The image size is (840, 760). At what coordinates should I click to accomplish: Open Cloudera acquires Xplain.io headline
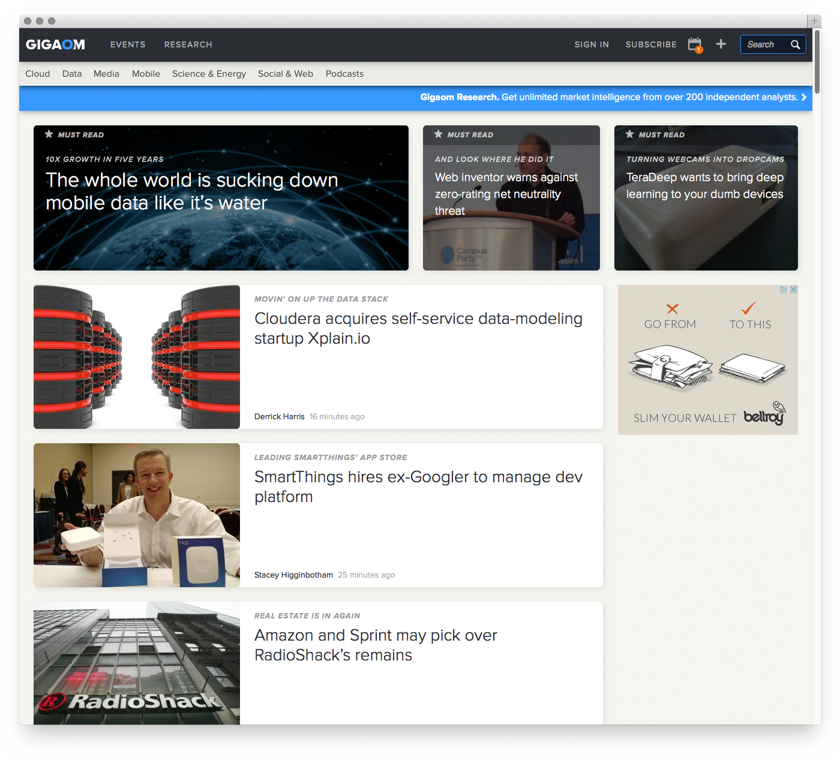(418, 328)
